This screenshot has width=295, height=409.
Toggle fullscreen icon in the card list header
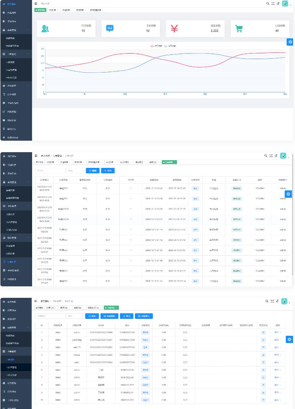pyautogui.click(x=272, y=301)
